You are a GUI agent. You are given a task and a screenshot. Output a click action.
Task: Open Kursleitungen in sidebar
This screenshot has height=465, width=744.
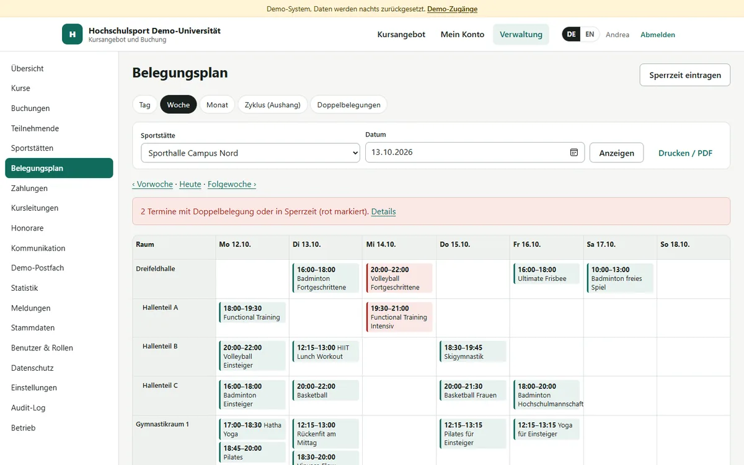point(59,208)
